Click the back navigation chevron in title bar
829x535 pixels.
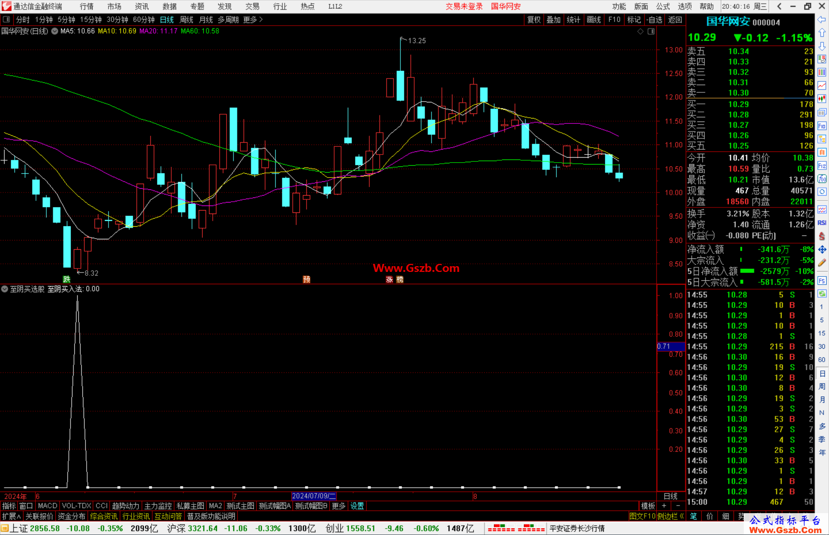point(779,6)
